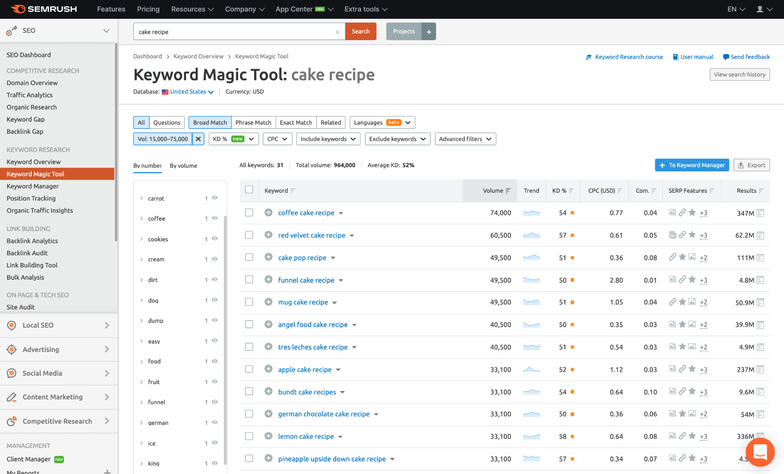
Task: Sort by Volume column sort icon
Action: pyautogui.click(x=508, y=191)
